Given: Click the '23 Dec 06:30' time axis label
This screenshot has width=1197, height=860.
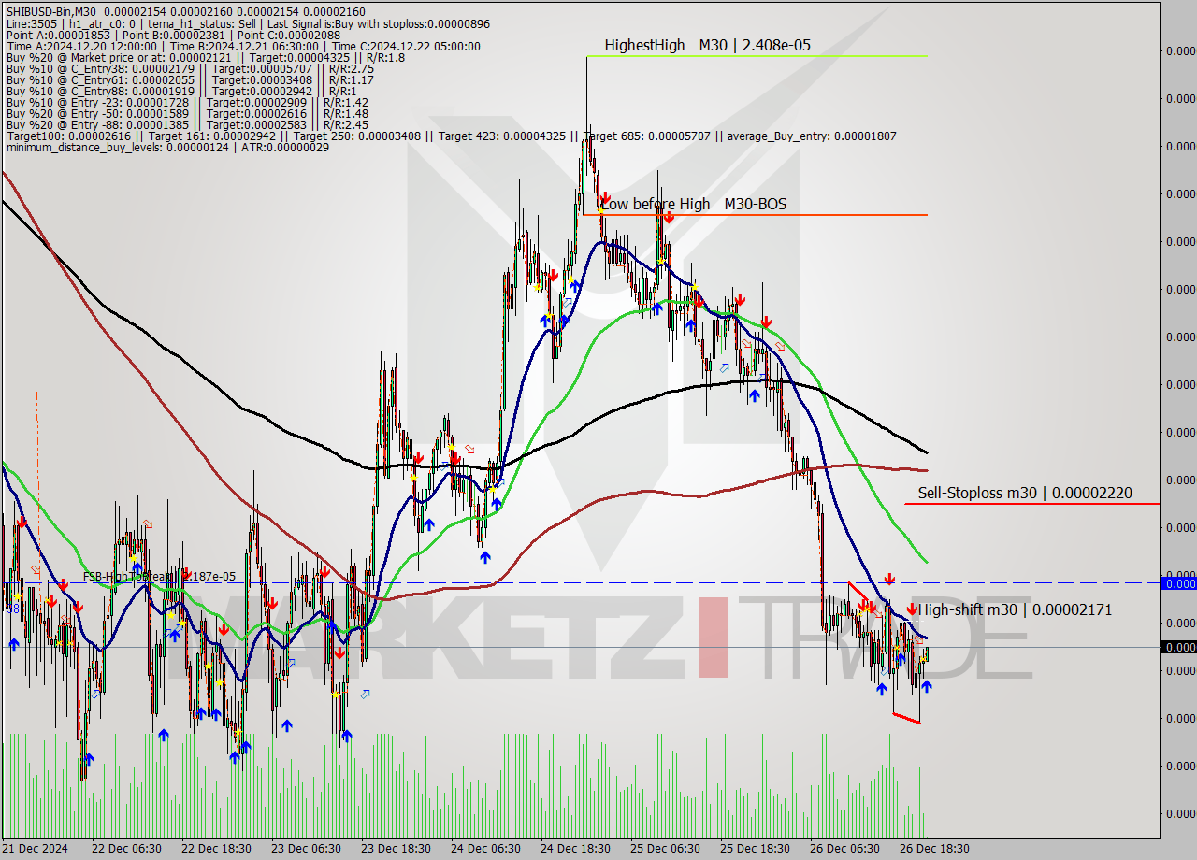Looking at the screenshot, I should pos(304,849).
